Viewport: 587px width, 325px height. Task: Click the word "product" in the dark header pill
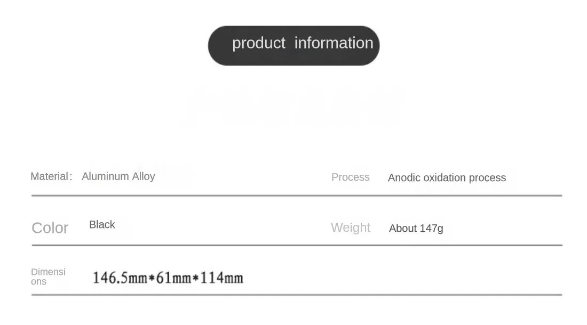(x=259, y=43)
